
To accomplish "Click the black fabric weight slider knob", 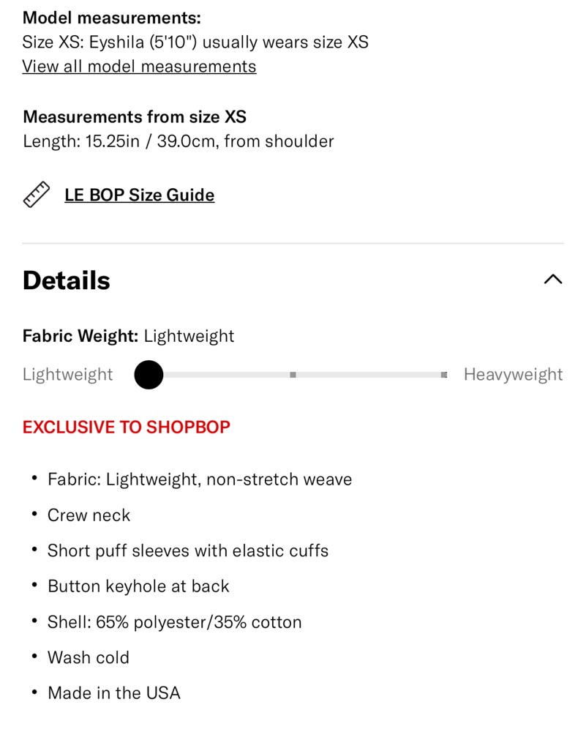I will [x=149, y=374].
